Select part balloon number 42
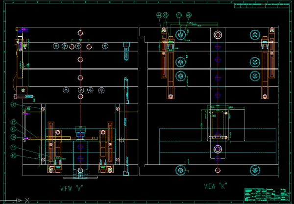The width and height of the screenshot is (294, 204). point(13,129)
